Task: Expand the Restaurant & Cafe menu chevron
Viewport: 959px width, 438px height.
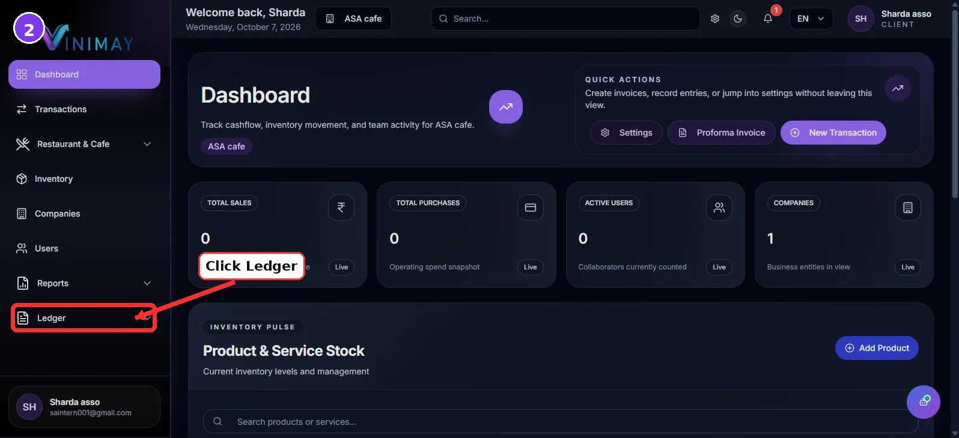Action: coord(147,144)
